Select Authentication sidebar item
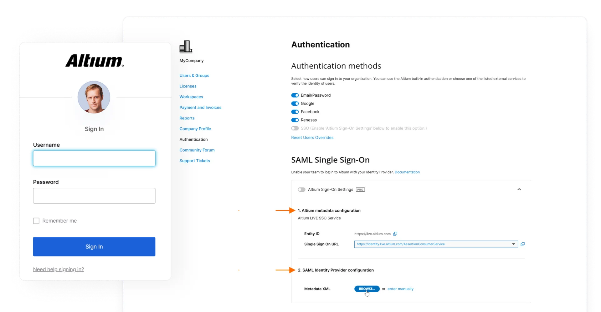601x312 pixels. click(193, 139)
